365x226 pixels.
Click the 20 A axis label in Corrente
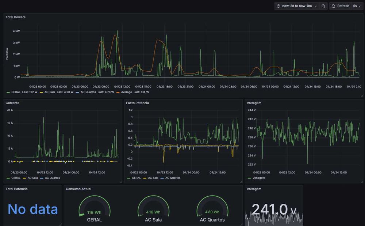[10, 110]
